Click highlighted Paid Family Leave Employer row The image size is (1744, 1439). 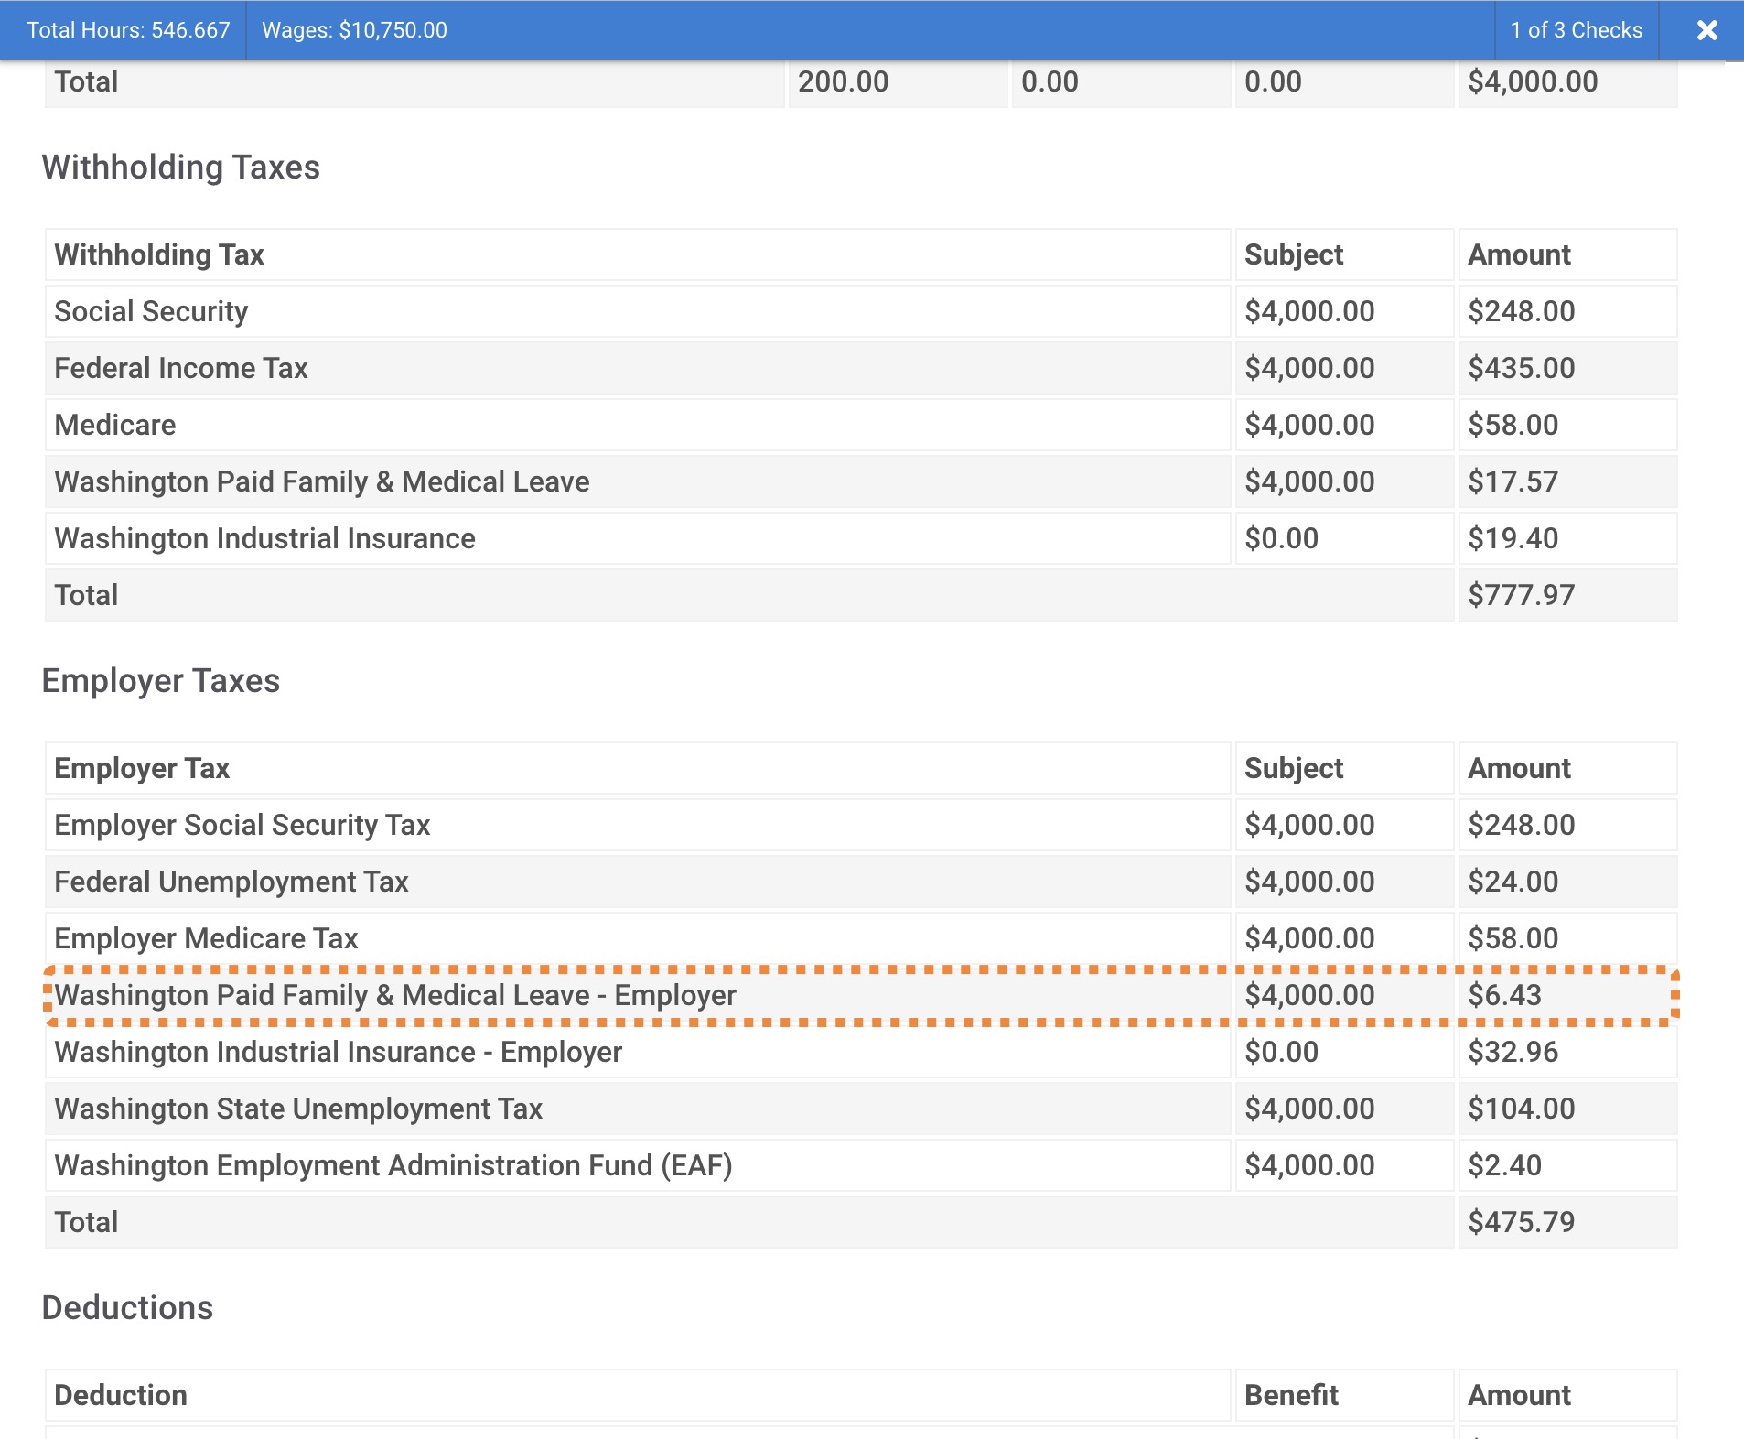(x=395, y=995)
